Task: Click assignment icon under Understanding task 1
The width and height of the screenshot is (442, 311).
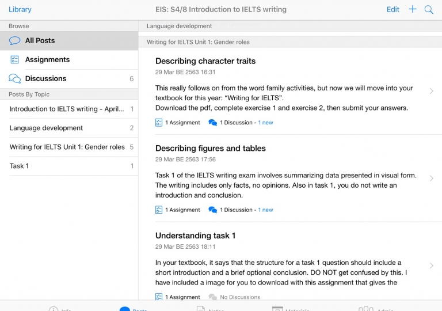Action: click(x=159, y=297)
